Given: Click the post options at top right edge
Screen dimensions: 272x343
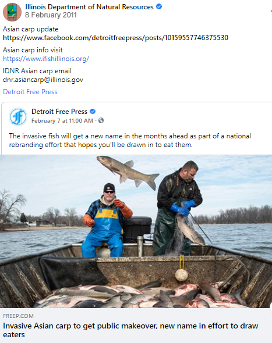Looking at the screenshot, I should 271,10.
